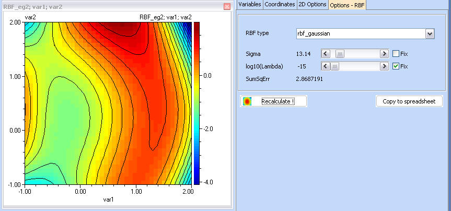The width and height of the screenshot is (451, 211).
Task: Decrease log10(Lambda) with the left arrow
Action: [325, 66]
